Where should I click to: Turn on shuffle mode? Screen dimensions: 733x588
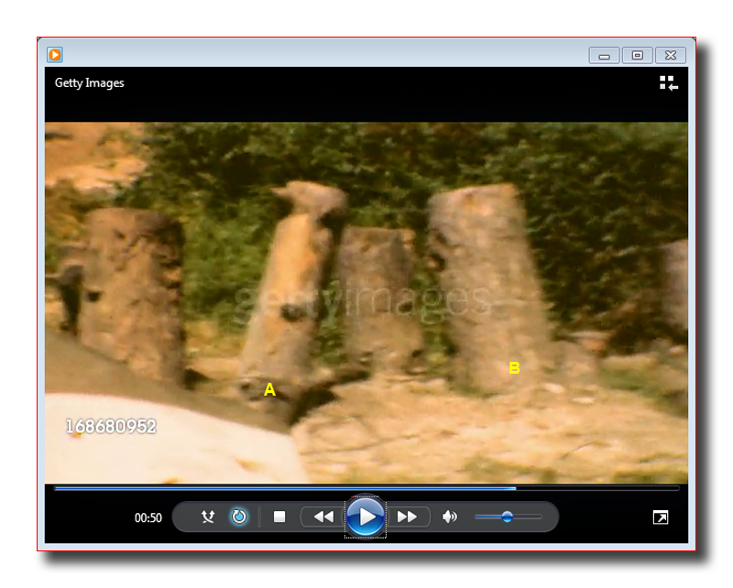click(x=208, y=517)
